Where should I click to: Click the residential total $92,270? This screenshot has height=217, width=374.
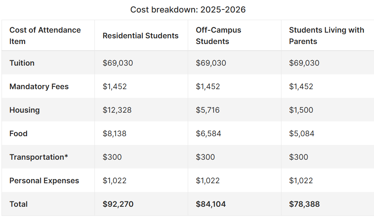click(118, 204)
